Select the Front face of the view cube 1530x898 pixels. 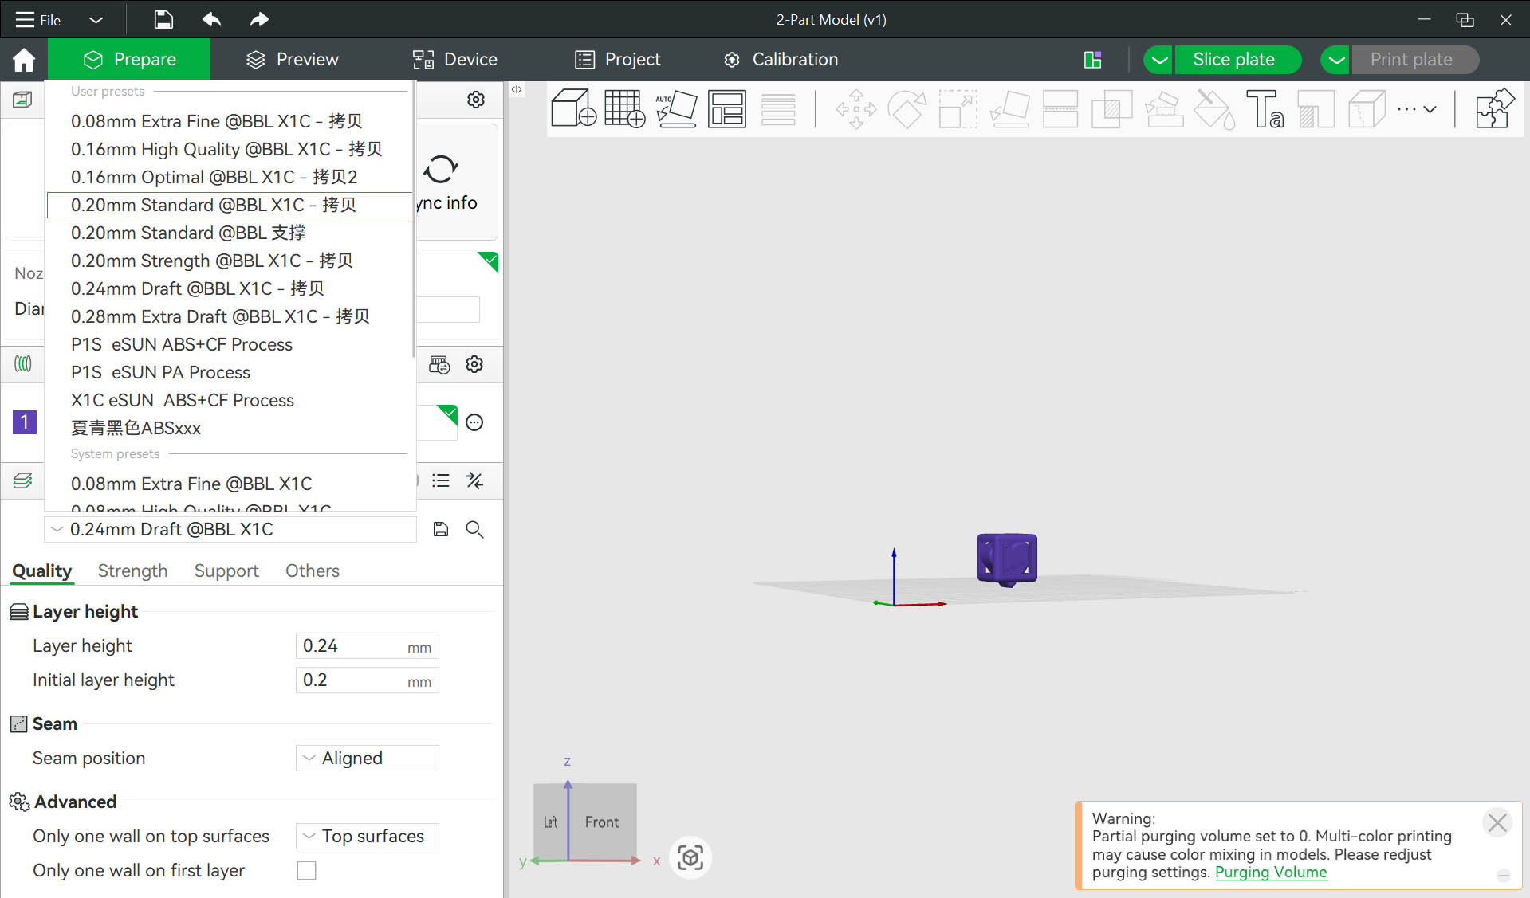coord(602,822)
